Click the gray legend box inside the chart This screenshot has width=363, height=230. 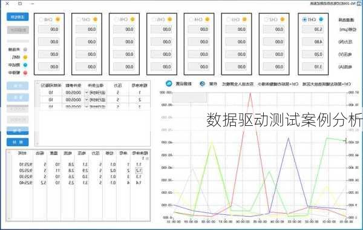(189, 97)
